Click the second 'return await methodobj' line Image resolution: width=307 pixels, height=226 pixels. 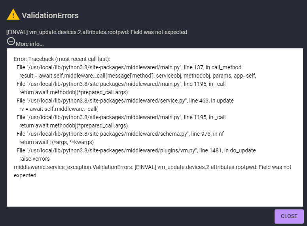tap(73, 125)
